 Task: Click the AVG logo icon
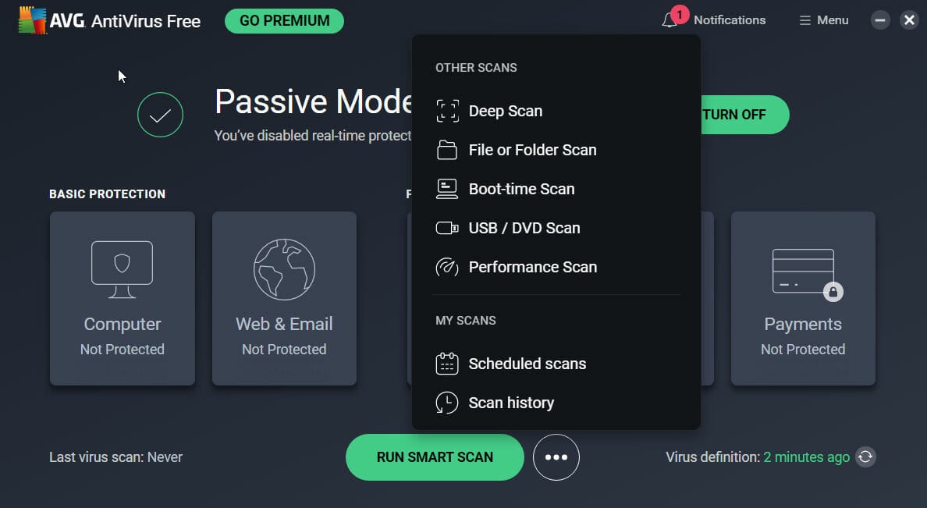[32, 21]
